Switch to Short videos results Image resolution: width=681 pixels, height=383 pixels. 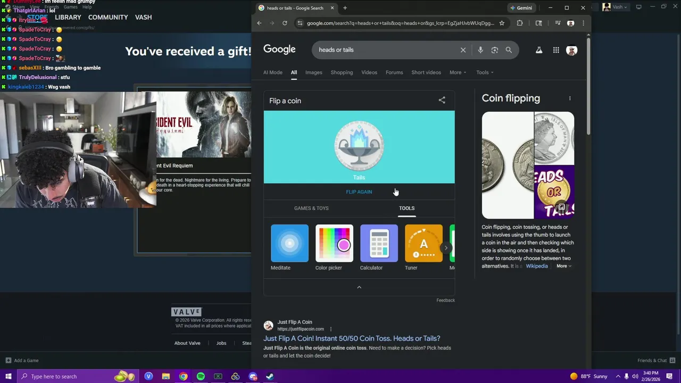point(426,72)
